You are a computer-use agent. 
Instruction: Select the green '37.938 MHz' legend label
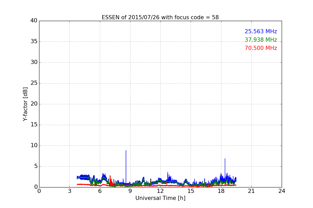[261, 40]
